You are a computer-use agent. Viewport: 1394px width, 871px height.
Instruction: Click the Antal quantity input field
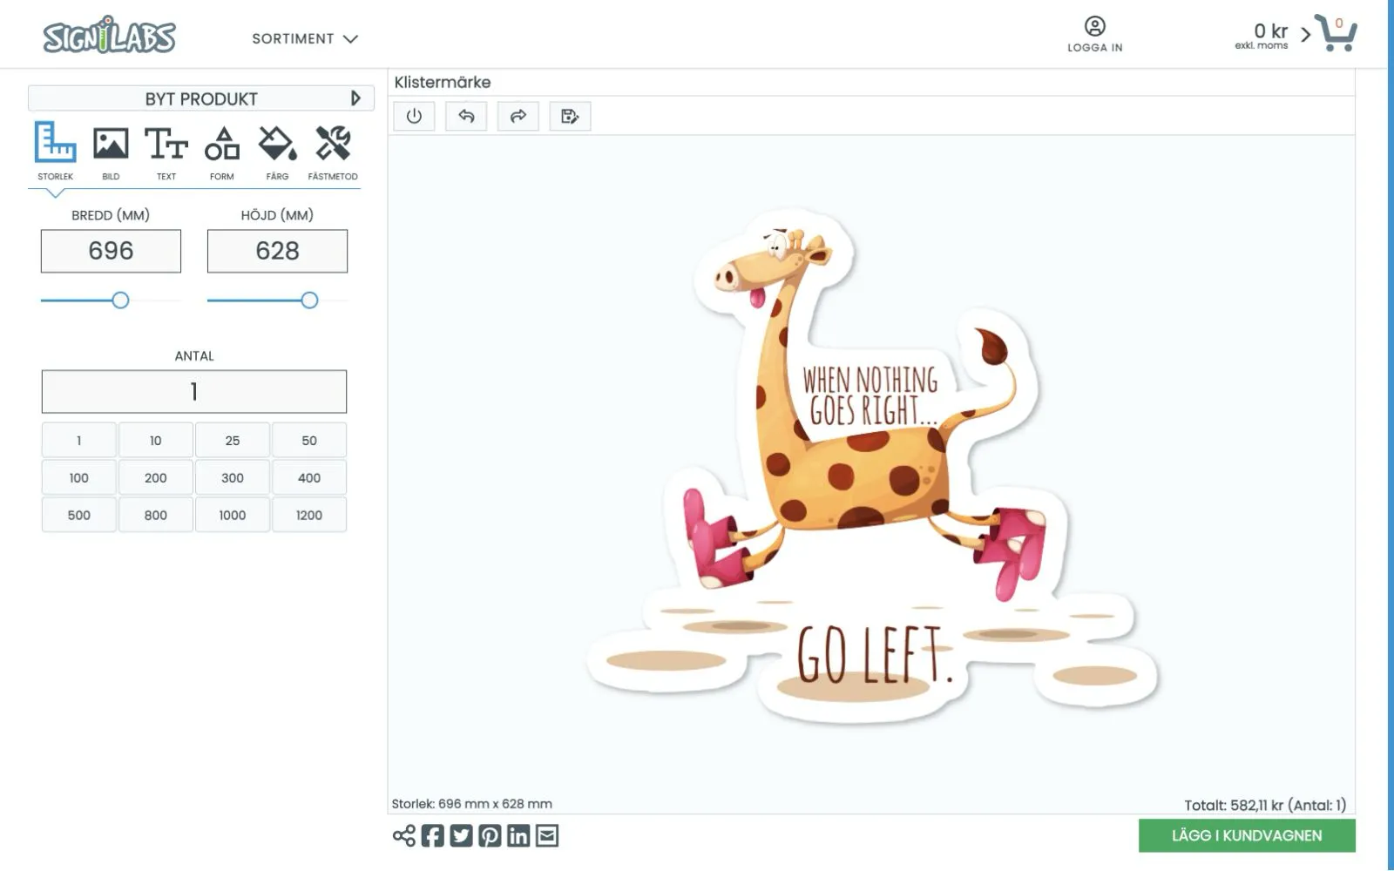click(x=194, y=392)
